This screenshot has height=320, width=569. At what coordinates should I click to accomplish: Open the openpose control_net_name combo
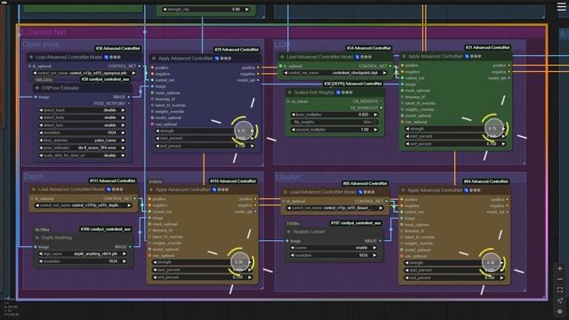pos(84,73)
